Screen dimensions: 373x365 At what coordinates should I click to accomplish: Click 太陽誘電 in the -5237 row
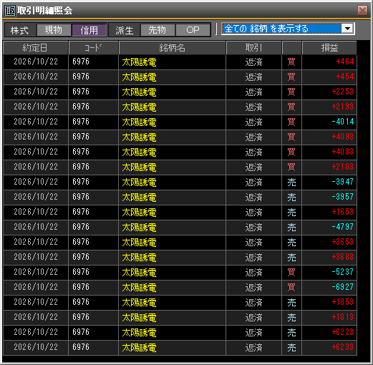[x=139, y=273]
